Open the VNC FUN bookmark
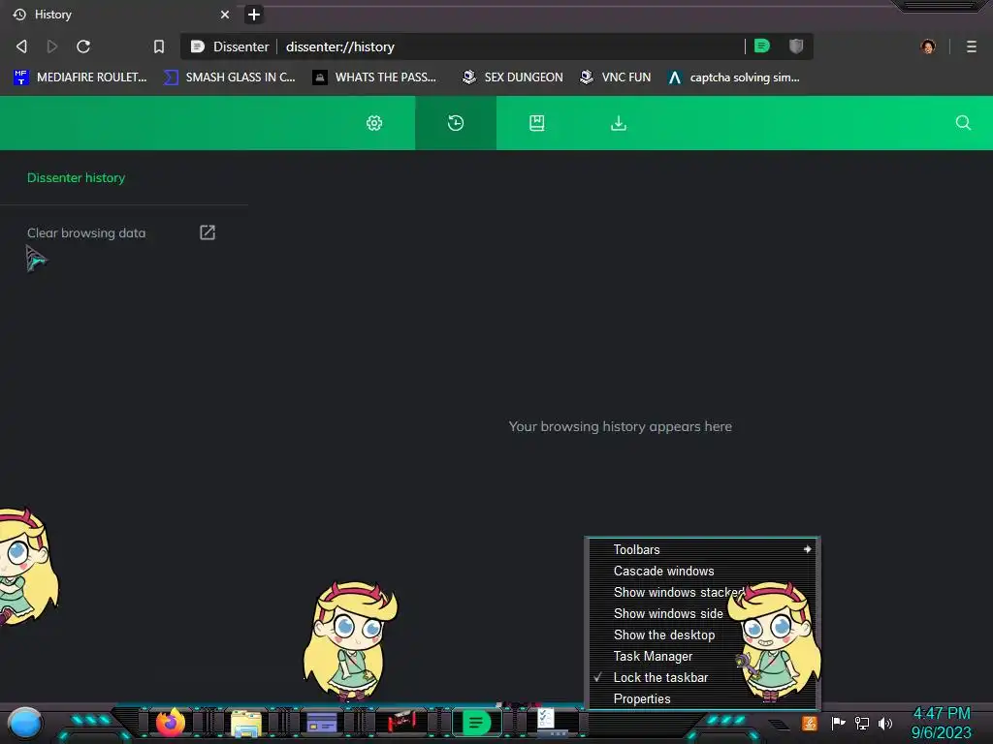The image size is (993, 744). pos(616,77)
